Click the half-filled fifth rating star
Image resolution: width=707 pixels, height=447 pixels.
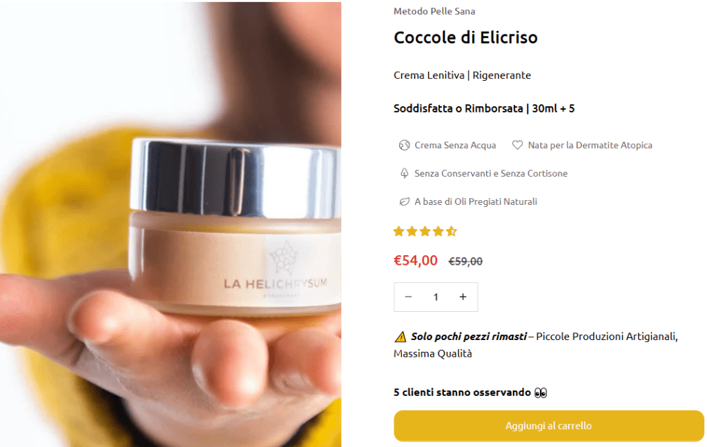click(452, 232)
